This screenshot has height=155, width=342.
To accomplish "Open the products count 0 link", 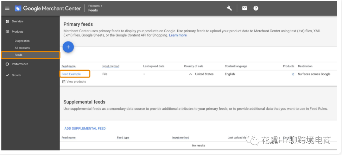I will [x=293, y=74].
